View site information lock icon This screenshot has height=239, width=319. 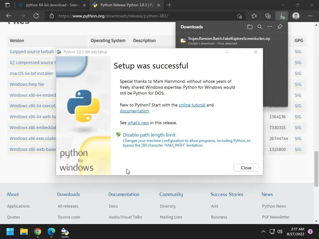52,16
